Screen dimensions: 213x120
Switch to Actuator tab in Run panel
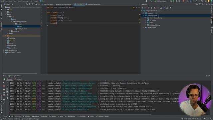pyautogui.click(x=18, y=79)
